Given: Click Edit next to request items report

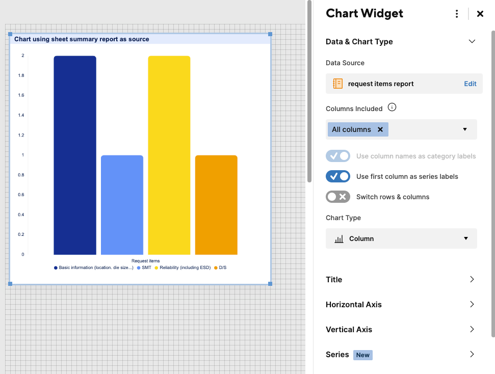Looking at the screenshot, I should pyautogui.click(x=470, y=84).
